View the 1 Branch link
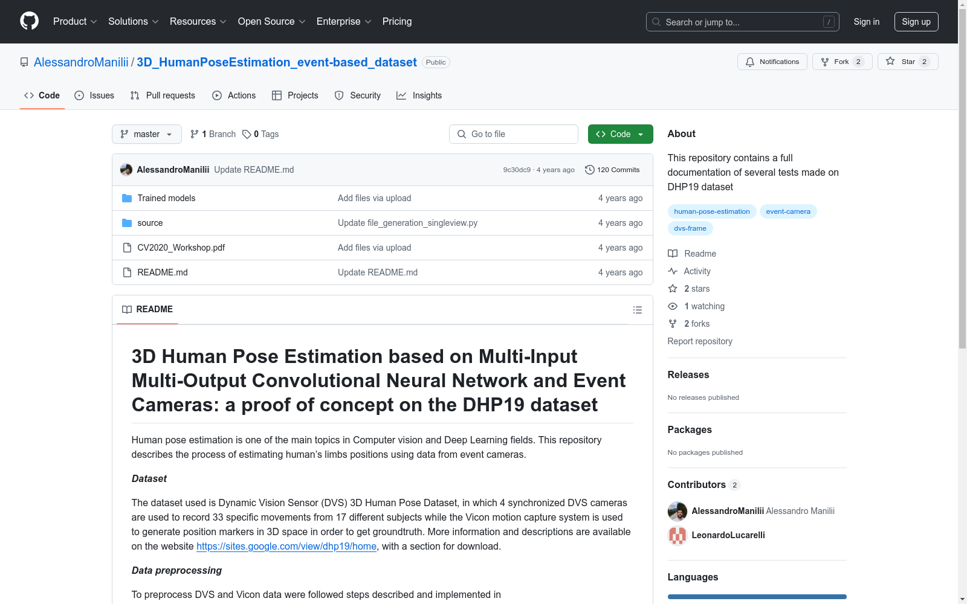This screenshot has width=967, height=604. [x=213, y=134]
